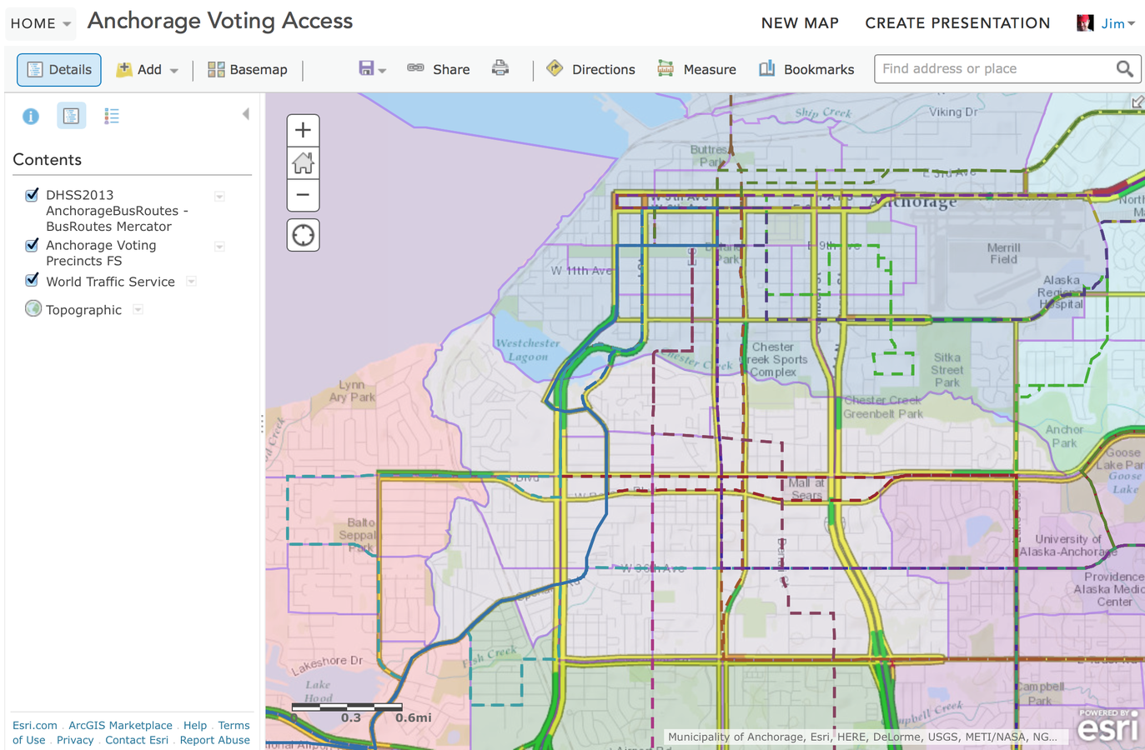Click NEW MAP in header
This screenshot has width=1145, height=750.
pyautogui.click(x=800, y=23)
